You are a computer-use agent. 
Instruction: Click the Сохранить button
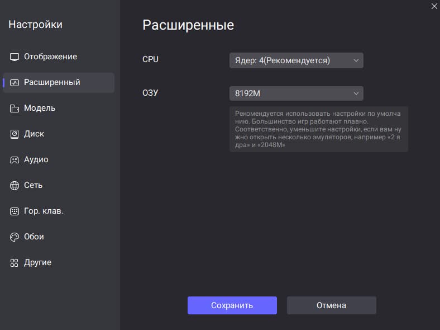click(232, 305)
